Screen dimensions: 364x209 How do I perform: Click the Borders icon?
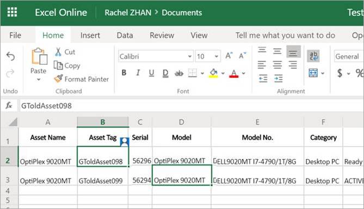tap(193, 73)
